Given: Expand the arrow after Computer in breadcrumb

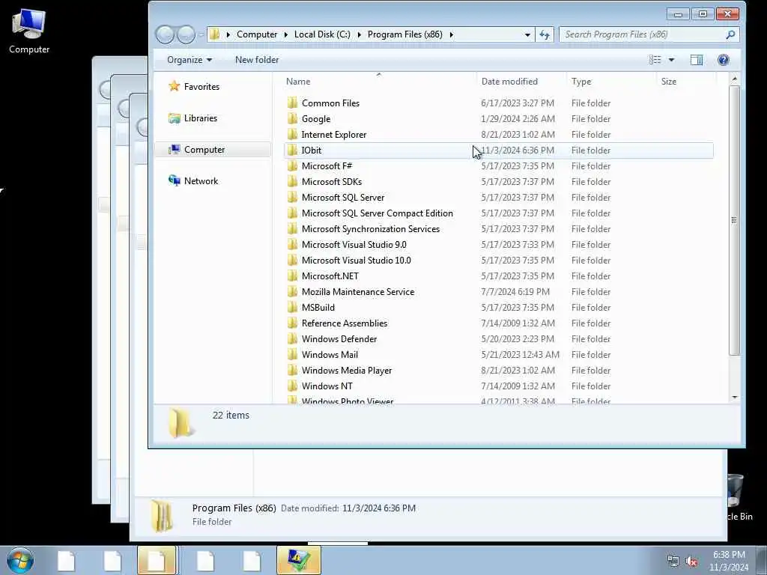Looking at the screenshot, I should tap(285, 34).
